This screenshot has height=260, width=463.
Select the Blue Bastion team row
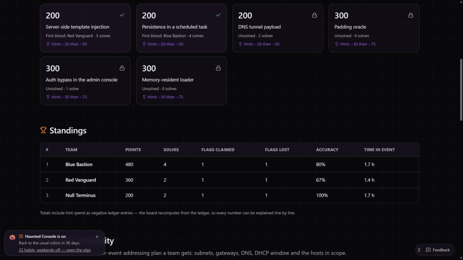point(230,165)
